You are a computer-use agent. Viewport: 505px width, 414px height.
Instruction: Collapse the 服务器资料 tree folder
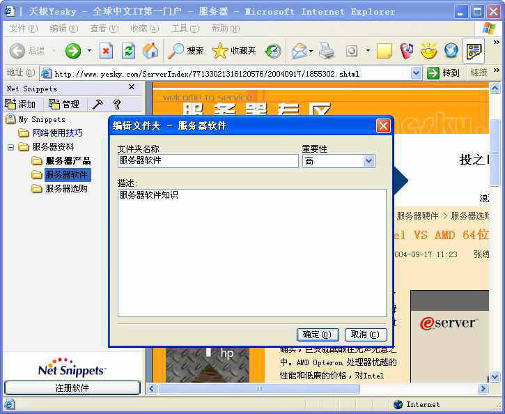coord(11,147)
